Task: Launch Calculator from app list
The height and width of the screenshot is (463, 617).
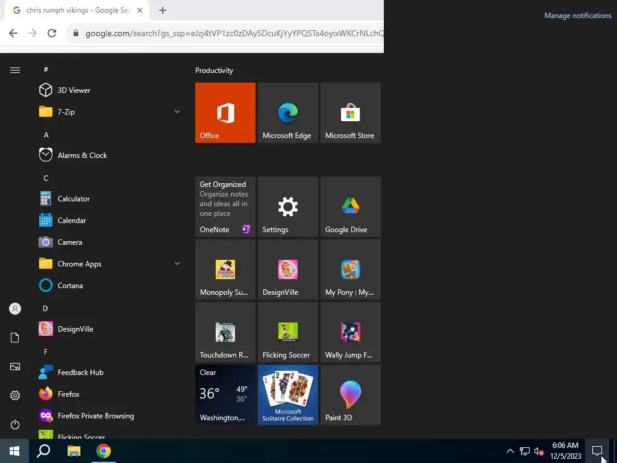Action: (x=110, y=198)
